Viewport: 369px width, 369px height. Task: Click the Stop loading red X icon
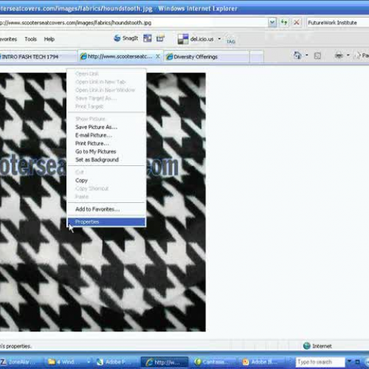tap(297, 22)
